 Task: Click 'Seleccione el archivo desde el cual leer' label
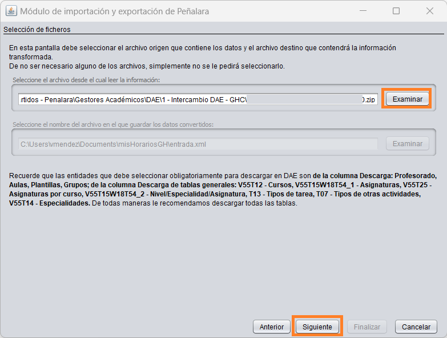click(86, 80)
